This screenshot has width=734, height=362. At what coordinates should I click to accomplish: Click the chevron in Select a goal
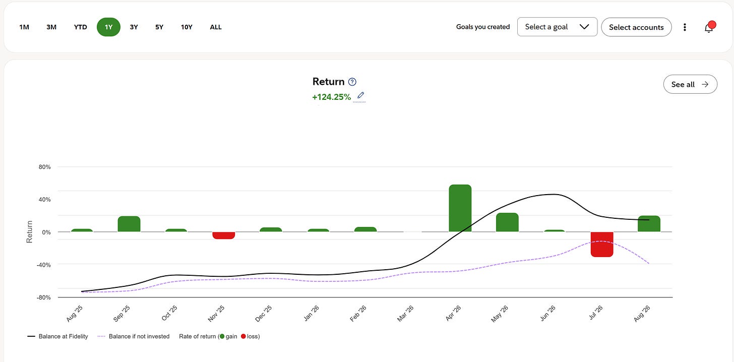[584, 27]
